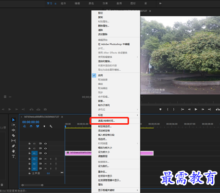Mute audio track A3
Screen dimensions: 220x193
tap(46, 168)
